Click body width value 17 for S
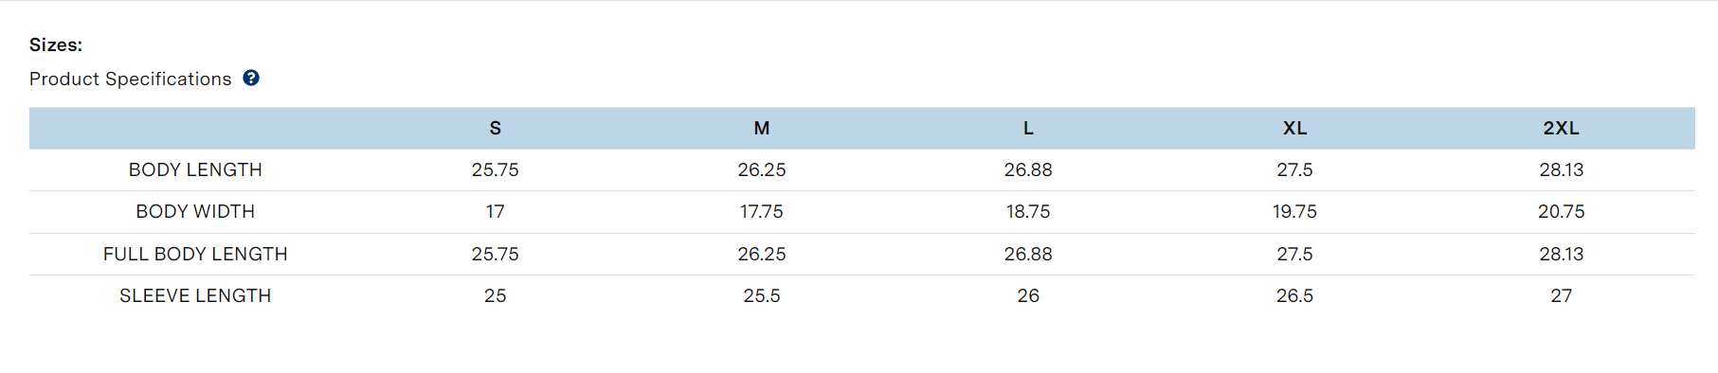Screen dimensions: 1718x373 pos(495,212)
